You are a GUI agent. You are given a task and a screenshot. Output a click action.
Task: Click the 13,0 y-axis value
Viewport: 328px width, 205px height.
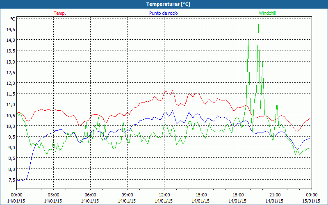(11, 62)
